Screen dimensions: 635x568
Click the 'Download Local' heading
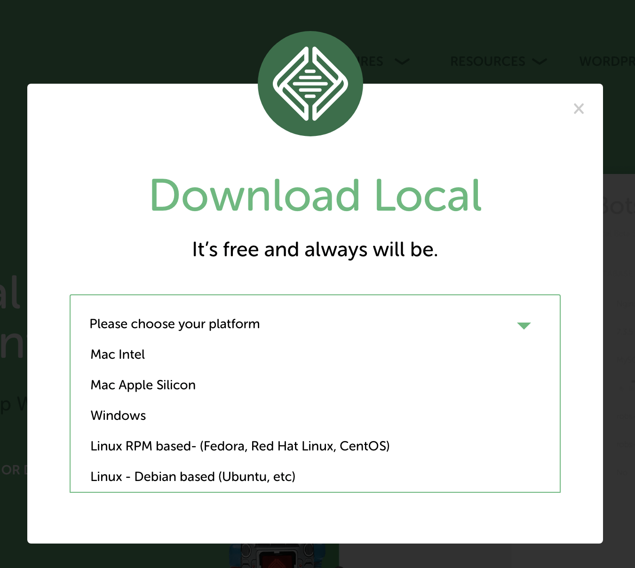click(316, 195)
